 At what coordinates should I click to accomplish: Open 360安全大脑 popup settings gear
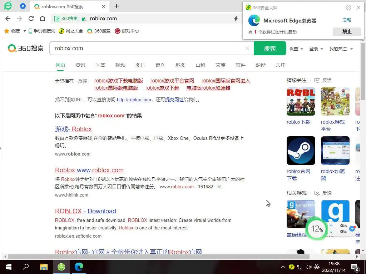coord(348,7)
